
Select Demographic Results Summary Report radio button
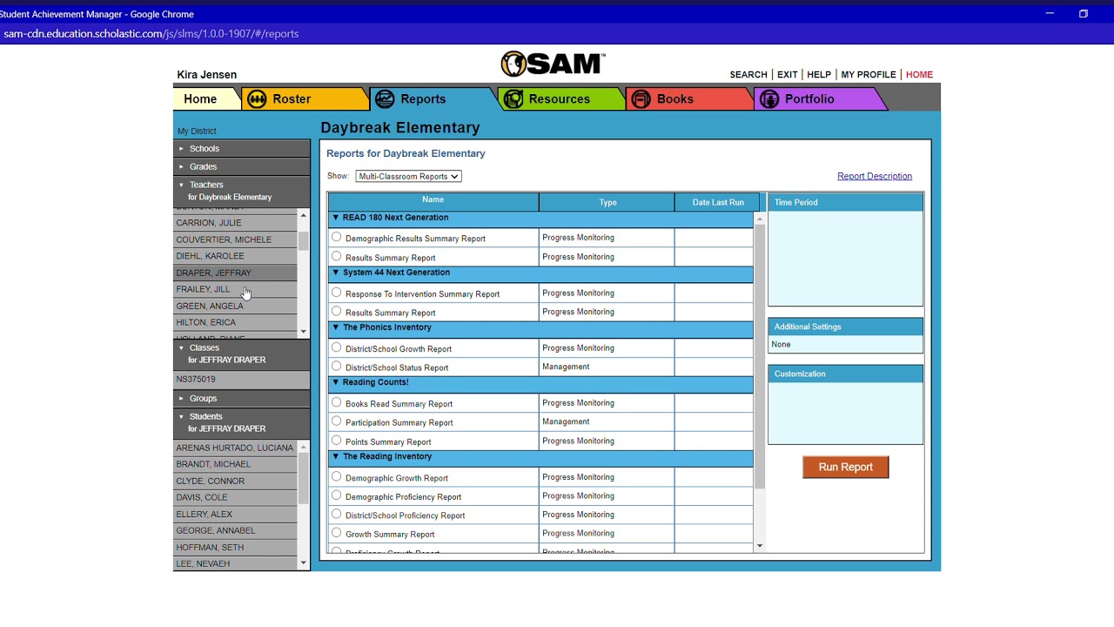(x=337, y=237)
